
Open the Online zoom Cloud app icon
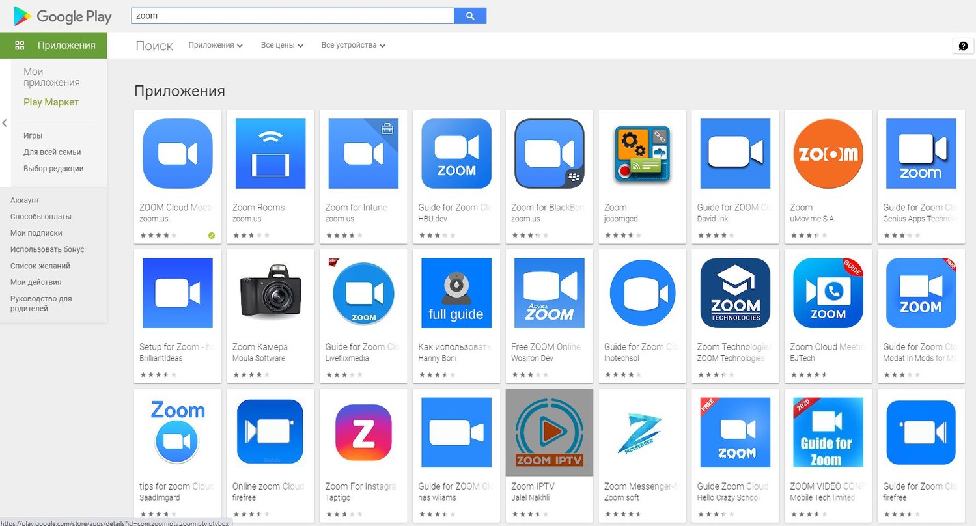(x=270, y=432)
